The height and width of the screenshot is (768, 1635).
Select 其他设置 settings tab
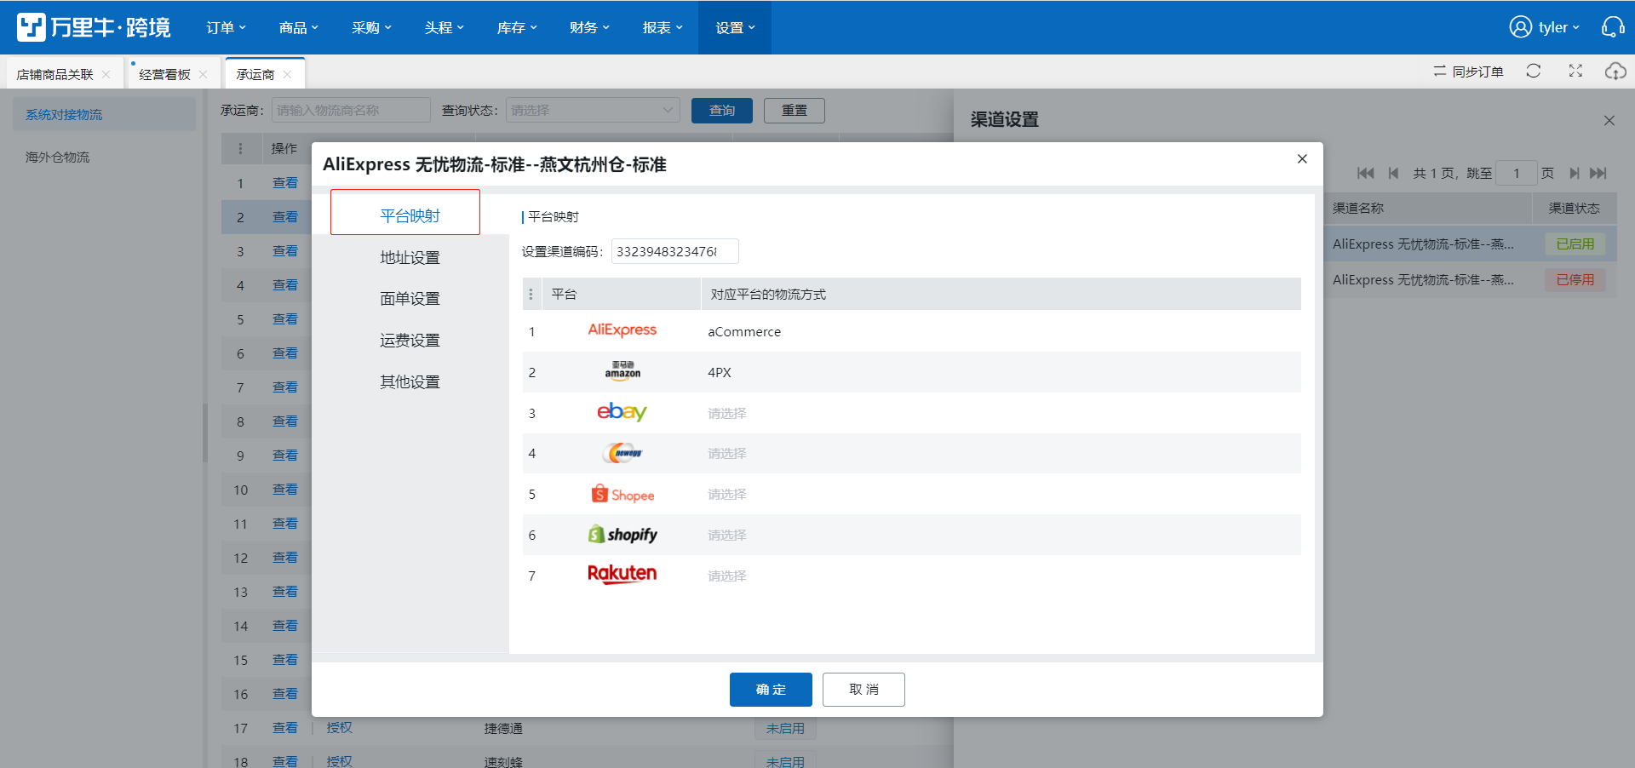coord(410,381)
